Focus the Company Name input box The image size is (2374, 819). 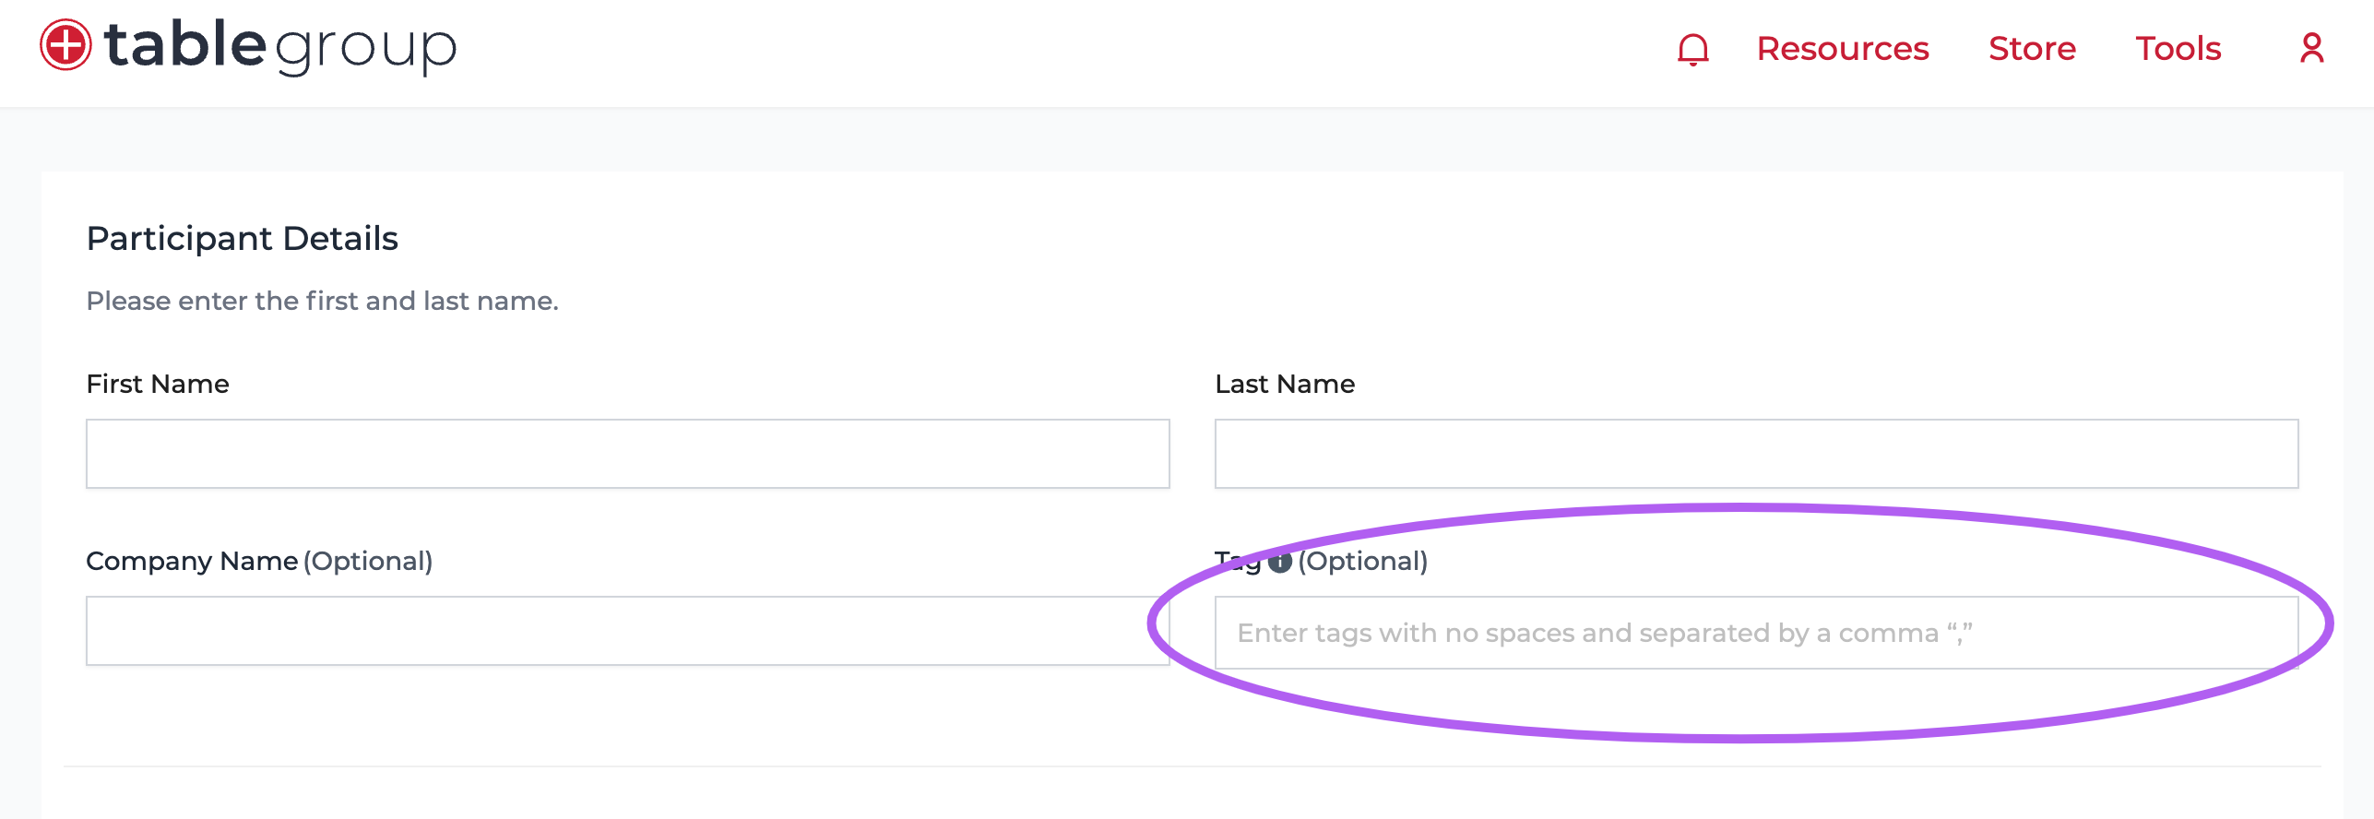click(628, 631)
